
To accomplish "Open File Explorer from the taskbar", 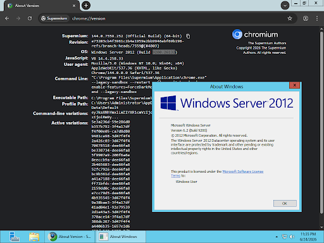I will [34, 237].
